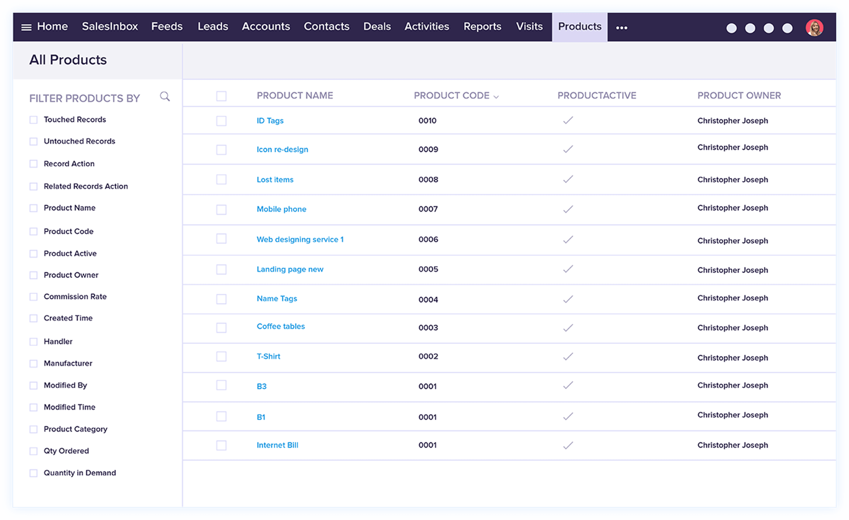Open the Reports module tab
The image size is (849, 520).
coord(482,26)
